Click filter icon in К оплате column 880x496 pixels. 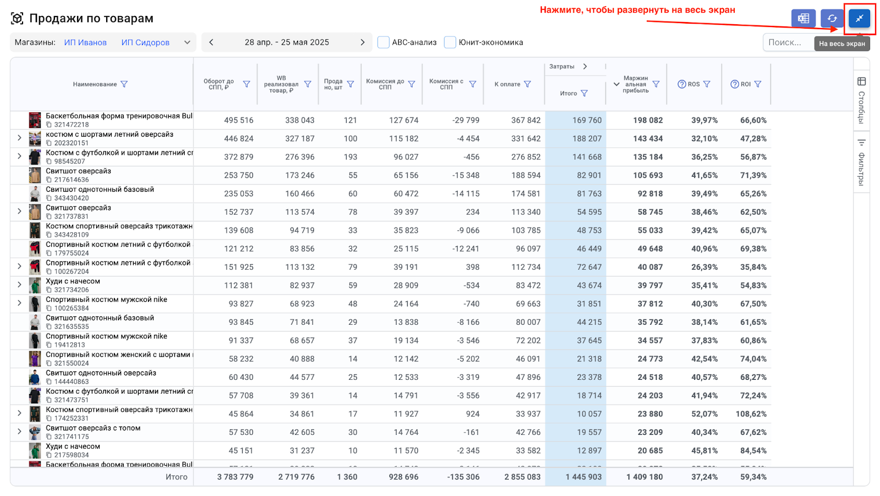[527, 84]
